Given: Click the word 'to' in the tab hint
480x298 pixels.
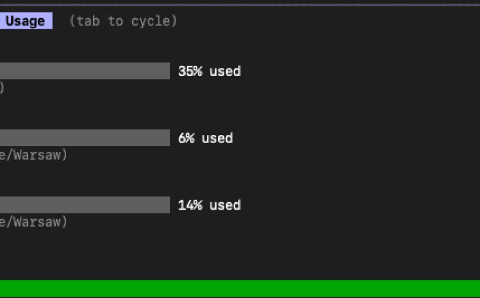Looking at the screenshot, I should pyautogui.click(x=115, y=21).
